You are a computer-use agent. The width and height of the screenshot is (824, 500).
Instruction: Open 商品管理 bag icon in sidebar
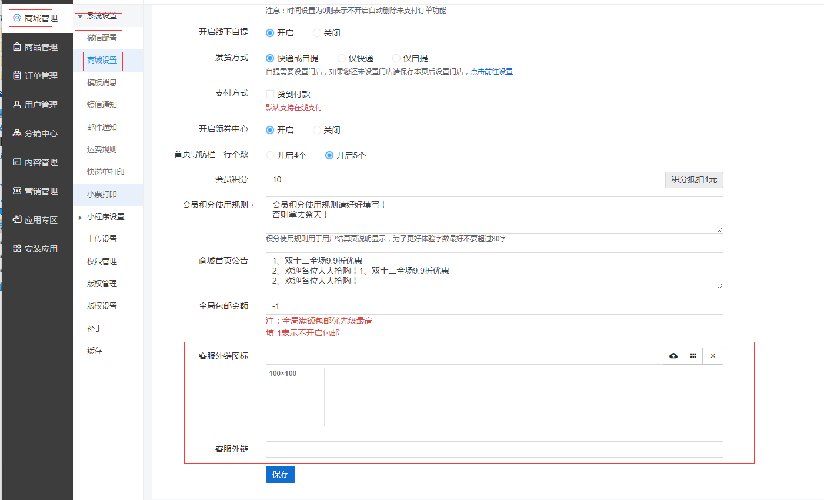[x=17, y=47]
